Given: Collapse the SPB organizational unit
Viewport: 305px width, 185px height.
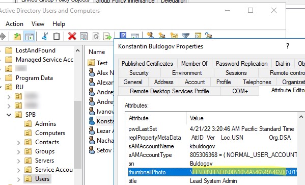Looking at the screenshot, I should pos(9,115).
